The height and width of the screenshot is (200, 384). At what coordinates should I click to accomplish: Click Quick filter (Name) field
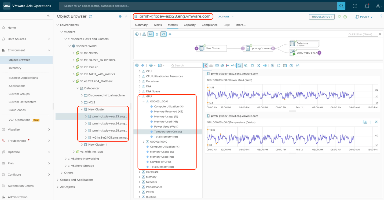click(363, 34)
